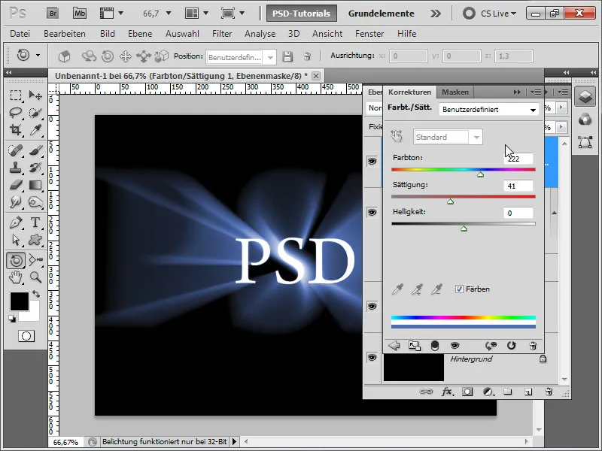Click the Farbton hue slider handle
Viewport: 602px width, 451px height.
[x=480, y=174]
